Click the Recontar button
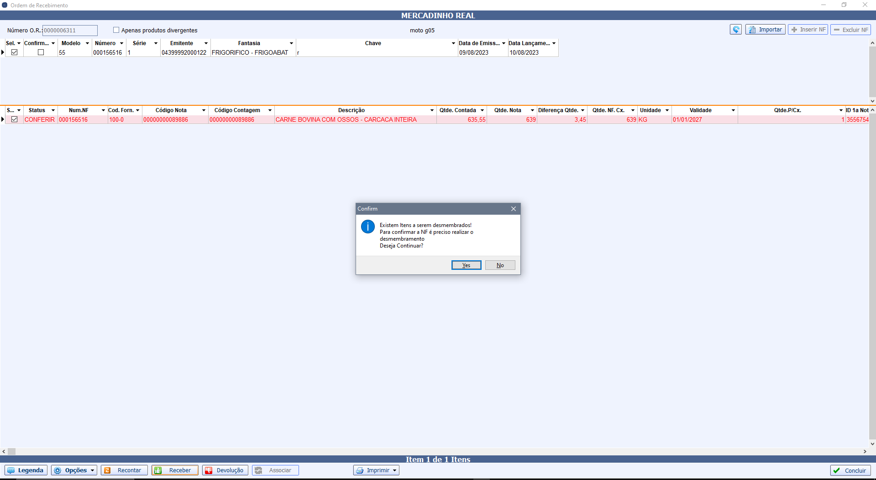876x480 pixels. [124, 470]
